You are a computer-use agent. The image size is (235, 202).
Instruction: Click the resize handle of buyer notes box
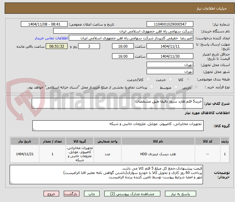[x=12, y=182]
